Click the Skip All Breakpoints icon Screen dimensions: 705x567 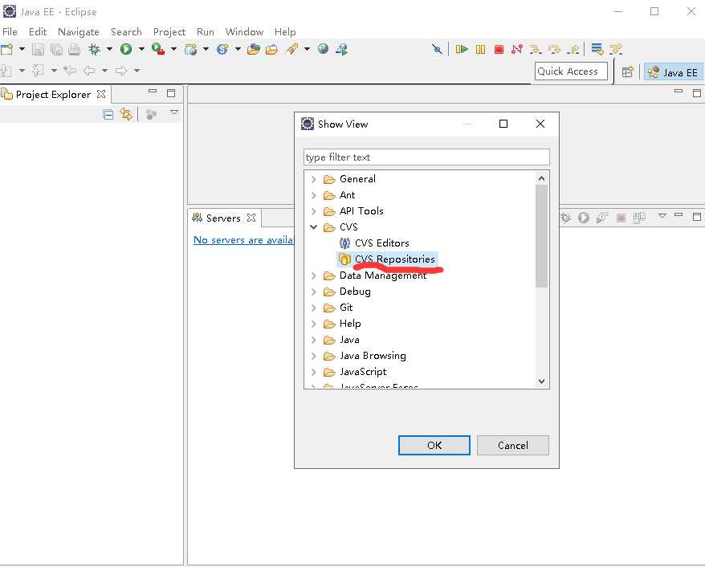point(437,49)
